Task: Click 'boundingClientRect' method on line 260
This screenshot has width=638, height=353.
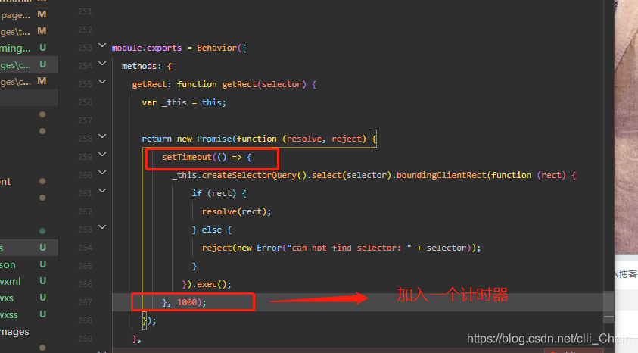Action: click(441, 175)
